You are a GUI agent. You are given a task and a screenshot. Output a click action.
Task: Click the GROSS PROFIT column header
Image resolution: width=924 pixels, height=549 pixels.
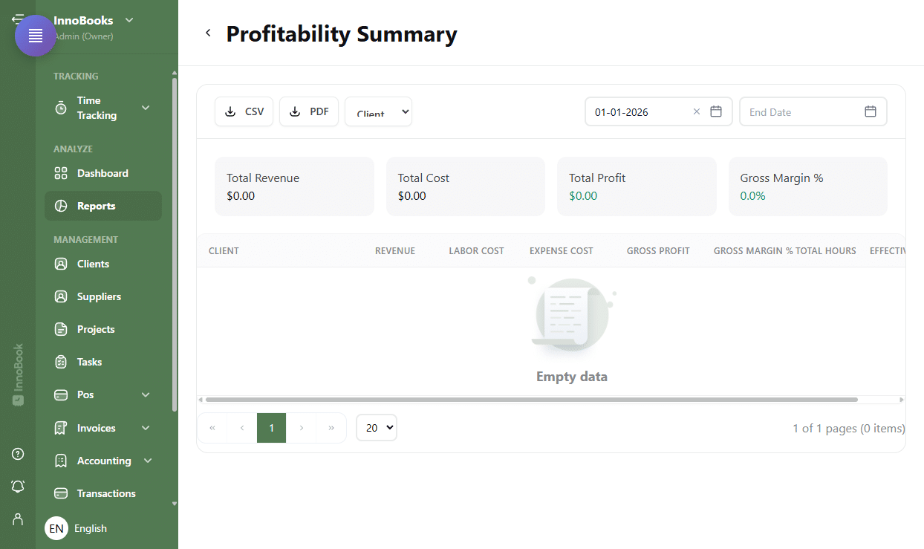658,251
